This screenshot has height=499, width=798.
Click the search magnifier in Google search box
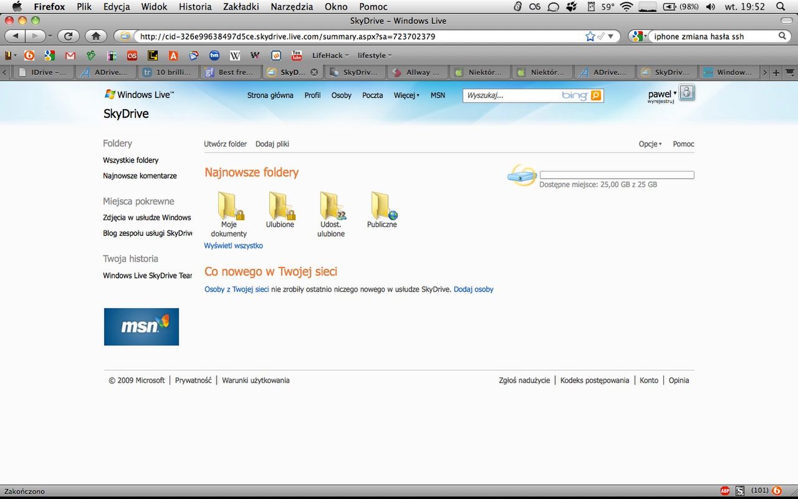tap(782, 36)
